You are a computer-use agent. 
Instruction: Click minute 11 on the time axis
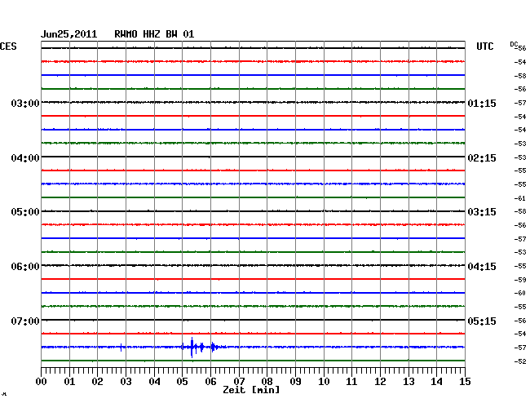[351, 382]
